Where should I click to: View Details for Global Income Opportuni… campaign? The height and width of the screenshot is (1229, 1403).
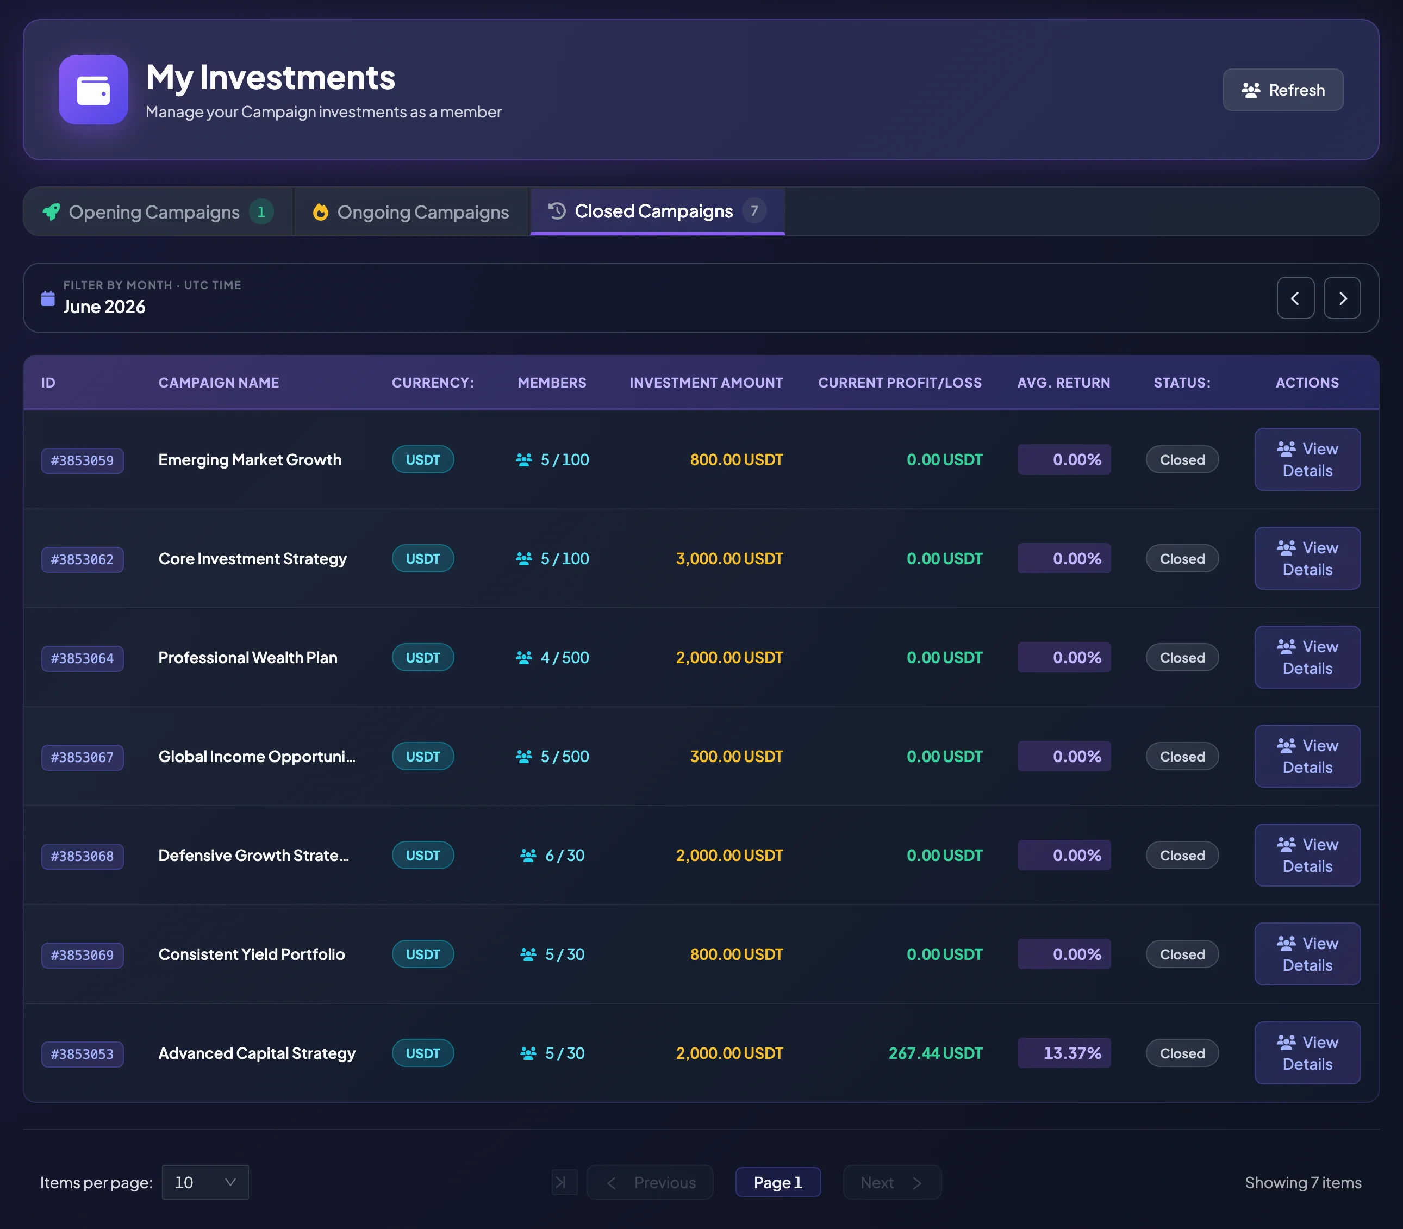1307,756
